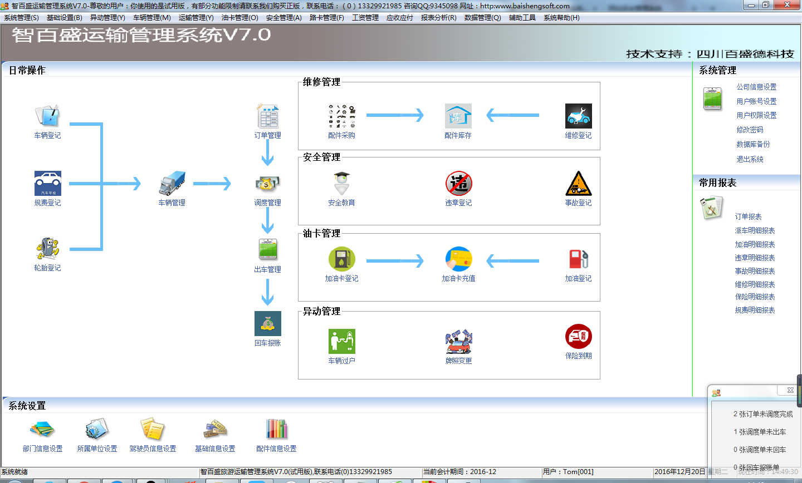Open the 违章登记 violation registration icon
802x483 pixels.
click(458, 183)
